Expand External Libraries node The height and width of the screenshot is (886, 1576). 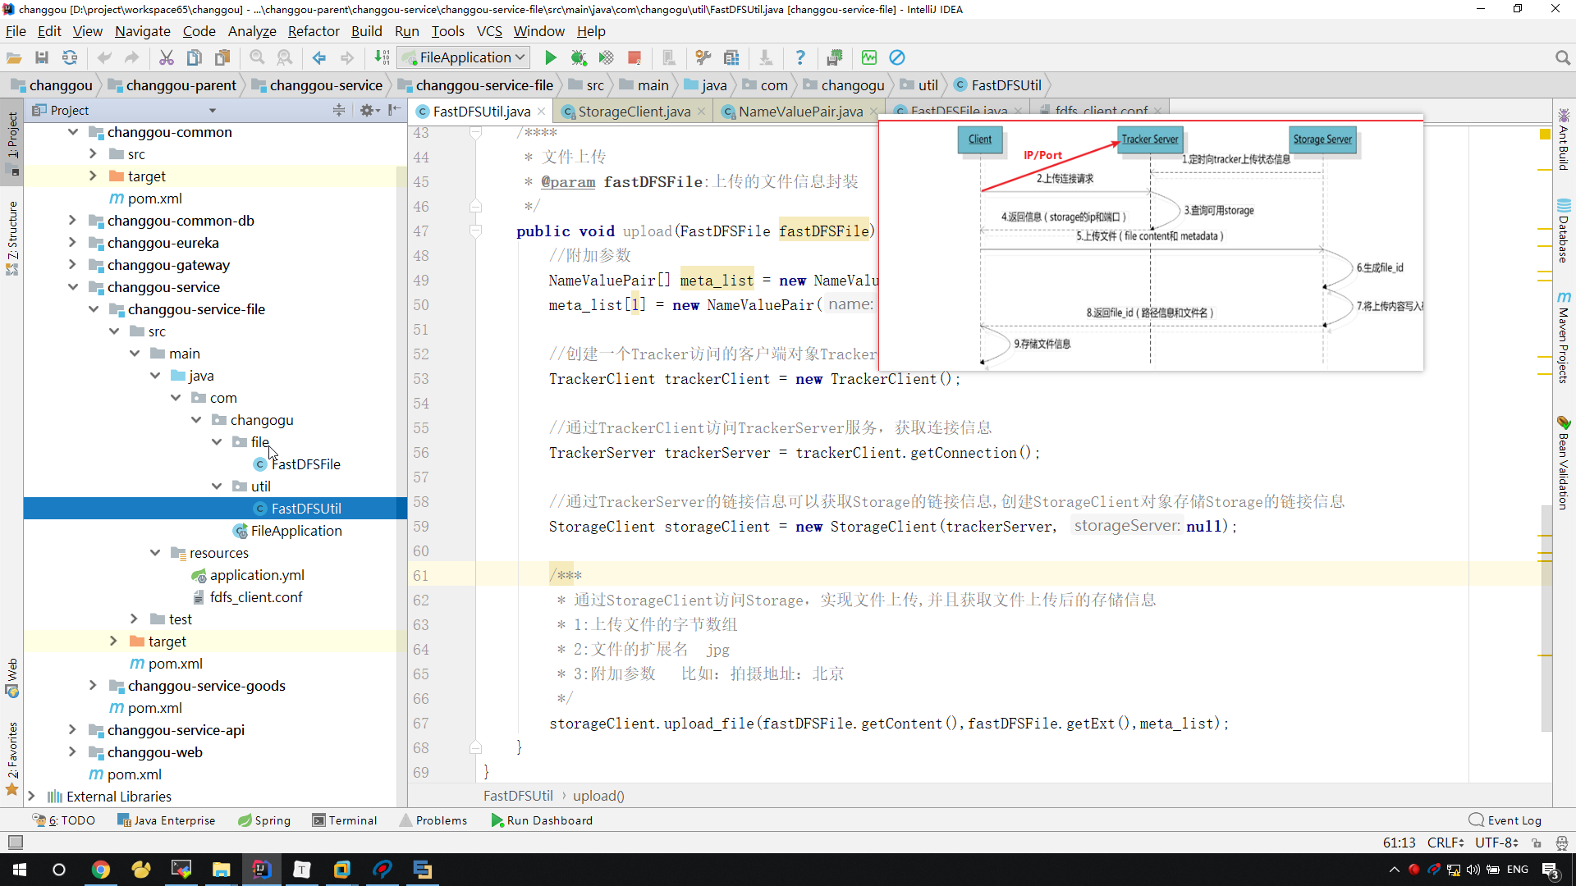click(32, 797)
